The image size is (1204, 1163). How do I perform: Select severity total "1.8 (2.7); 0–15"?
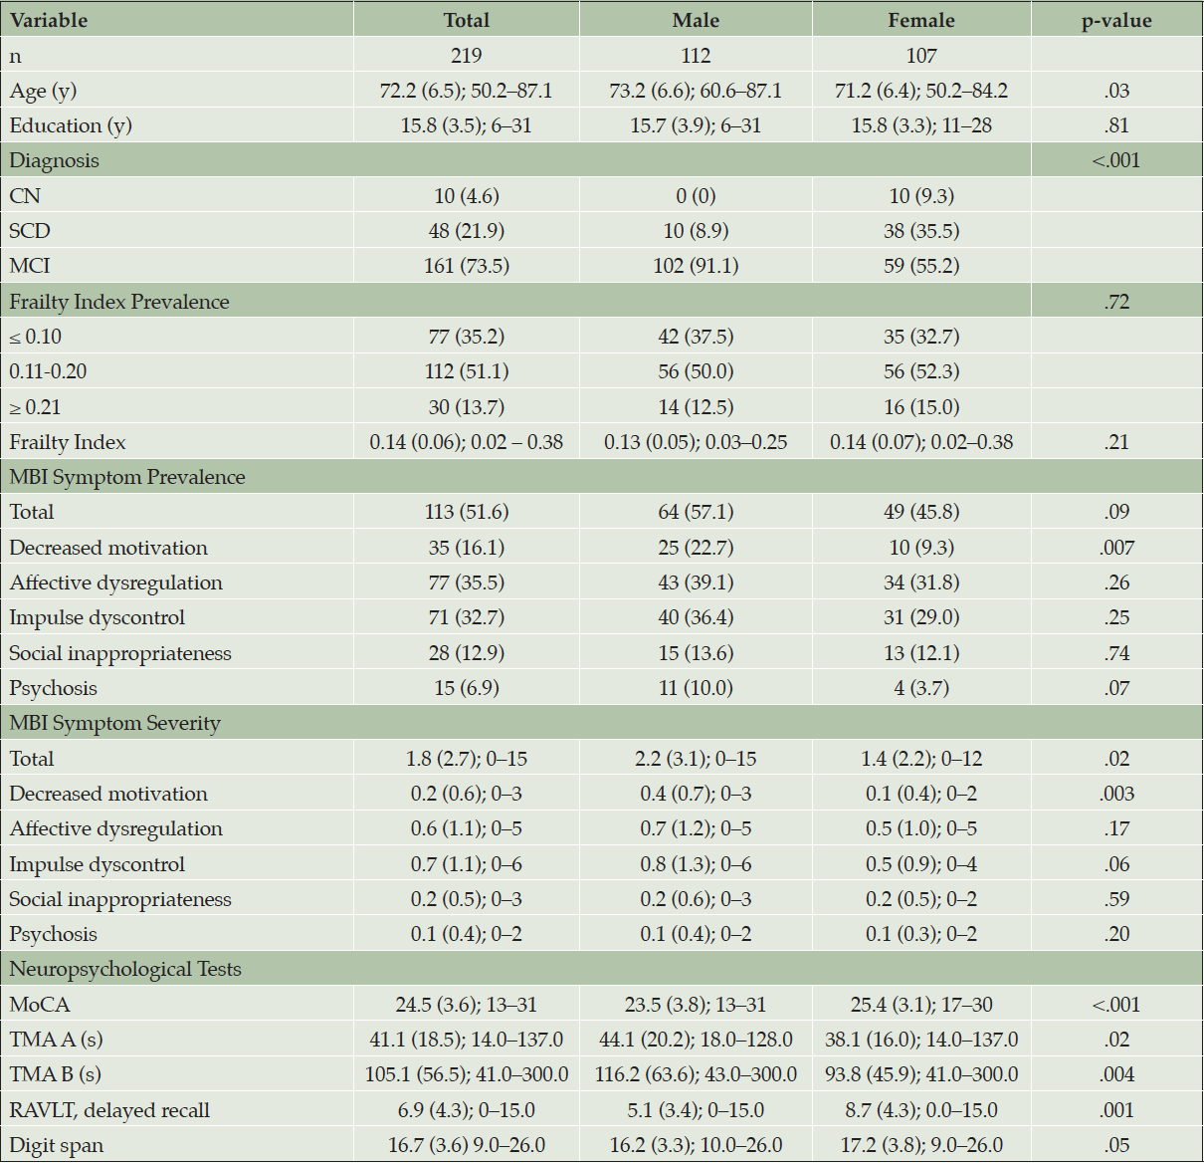pos(467,759)
